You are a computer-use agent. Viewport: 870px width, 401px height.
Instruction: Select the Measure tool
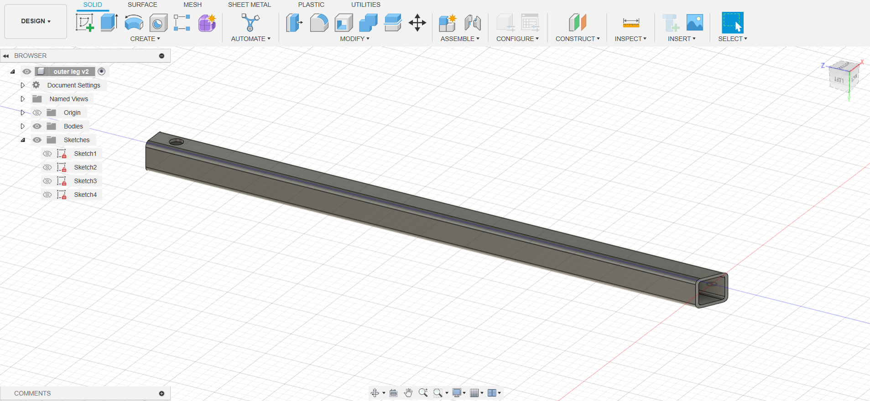[x=631, y=22]
